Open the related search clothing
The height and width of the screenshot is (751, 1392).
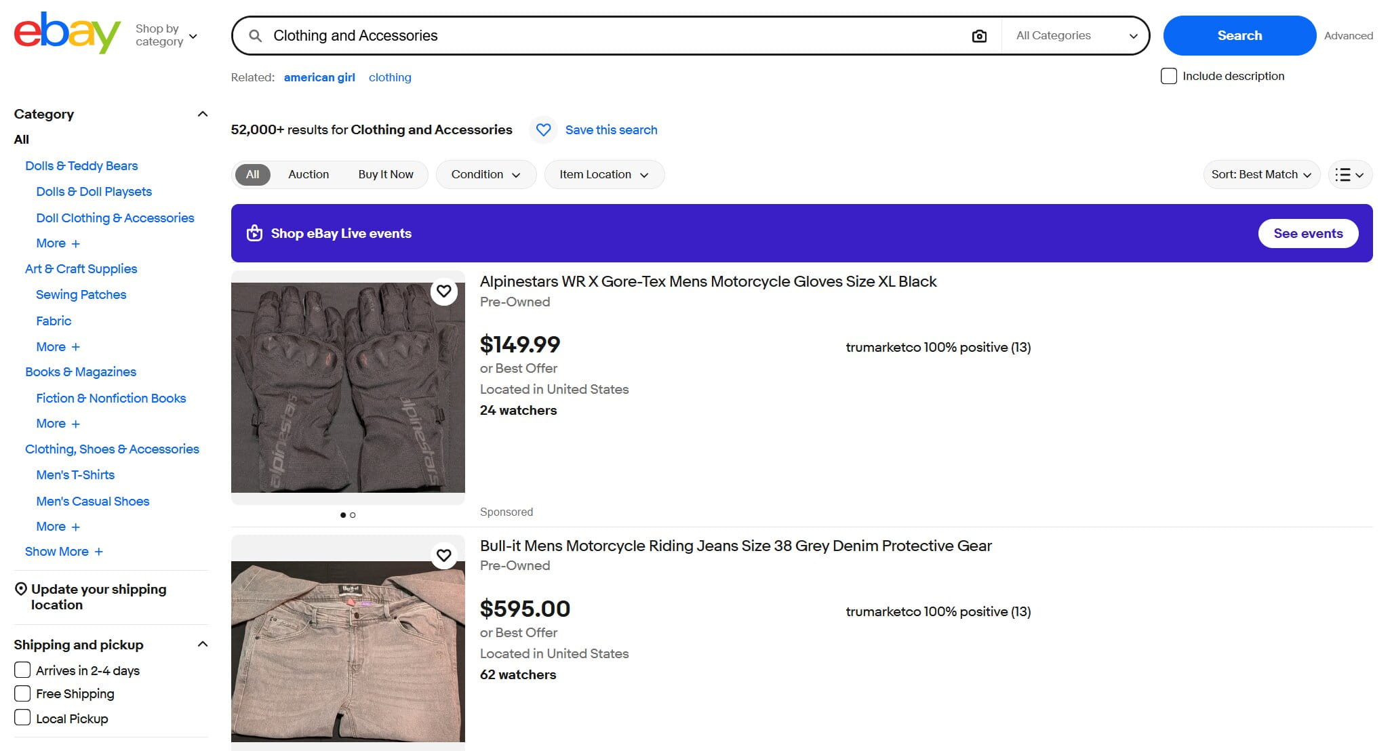390,77
